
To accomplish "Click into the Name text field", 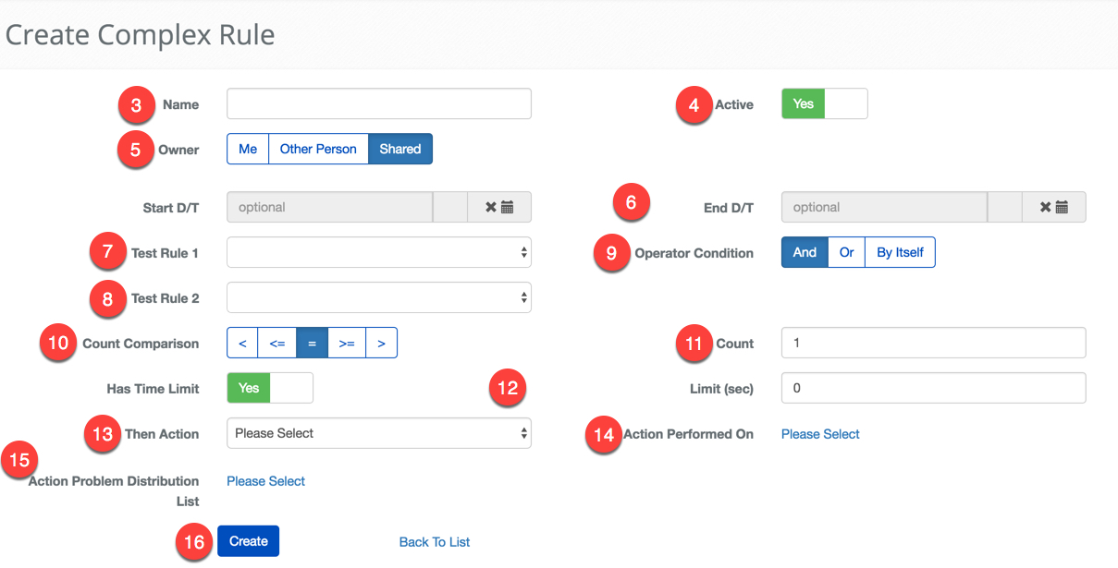I will [x=378, y=104].
